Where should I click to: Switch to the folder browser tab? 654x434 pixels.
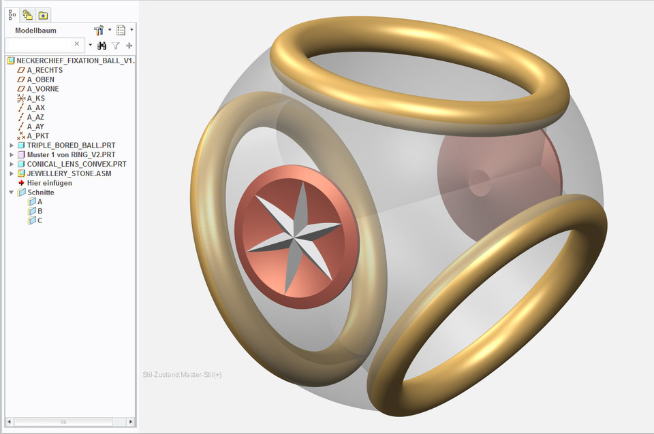[27, 14]
